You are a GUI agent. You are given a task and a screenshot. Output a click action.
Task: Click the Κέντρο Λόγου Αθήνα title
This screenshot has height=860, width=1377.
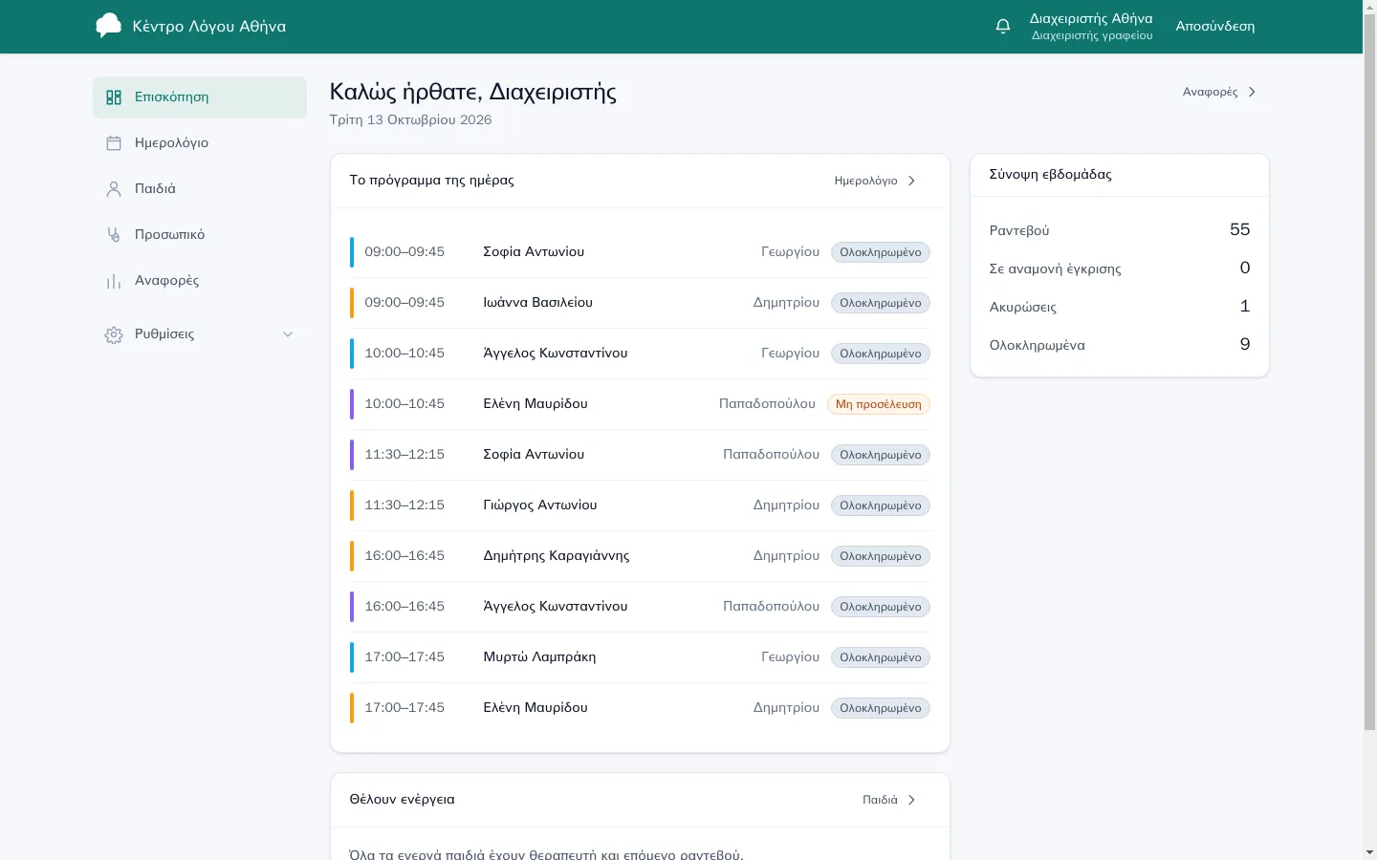[x=209, y=27]
